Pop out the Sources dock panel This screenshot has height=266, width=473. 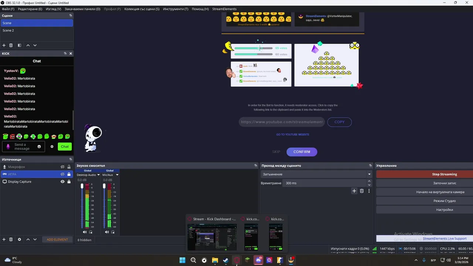tap(71, 160)
